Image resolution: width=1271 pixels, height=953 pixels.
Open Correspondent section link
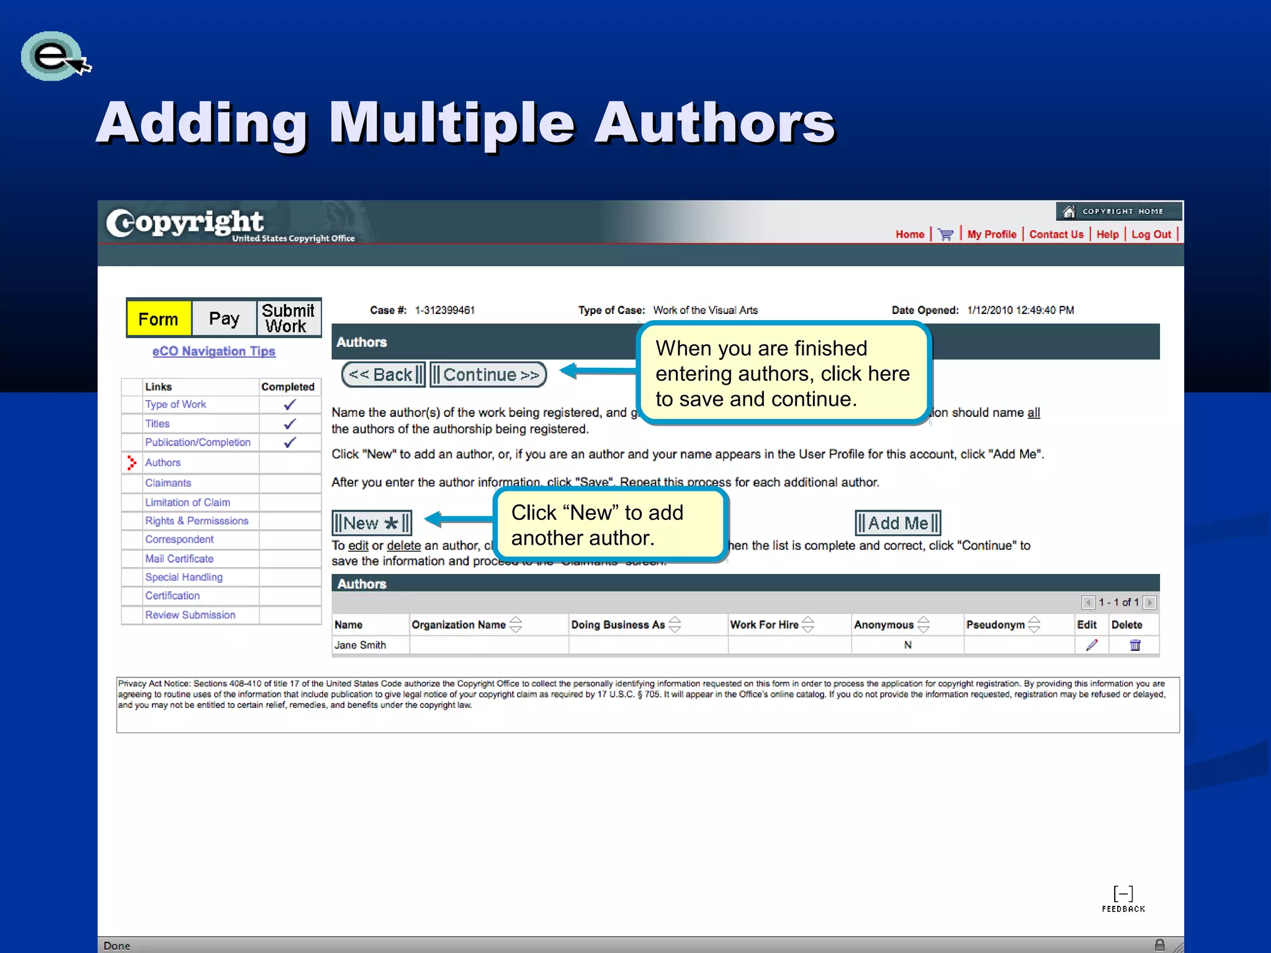click(x=179, y=540)
